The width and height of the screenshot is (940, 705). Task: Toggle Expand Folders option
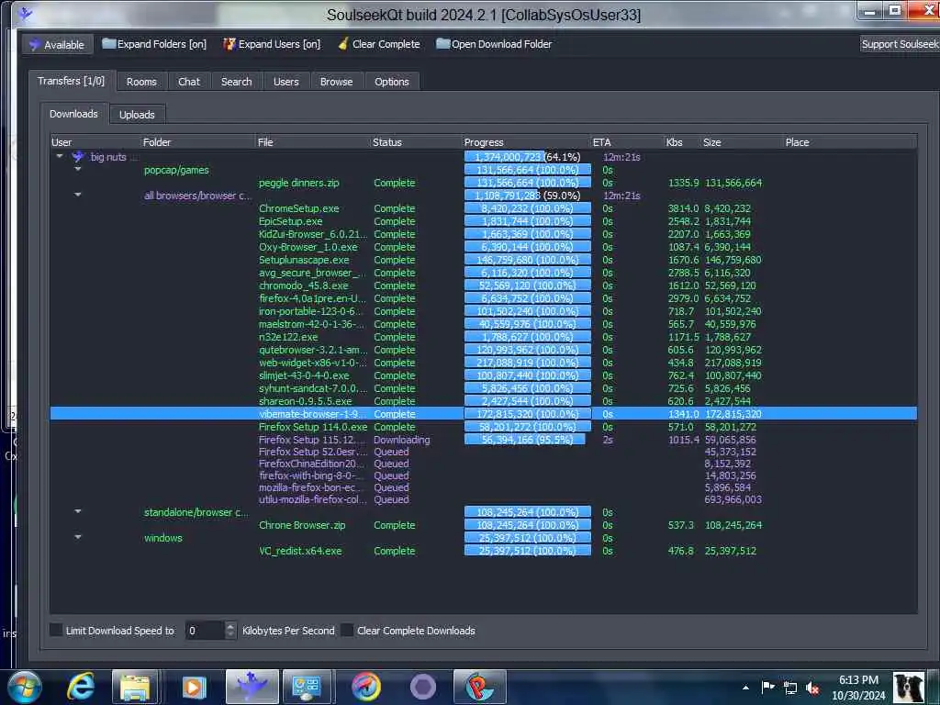tap(154, 44)
